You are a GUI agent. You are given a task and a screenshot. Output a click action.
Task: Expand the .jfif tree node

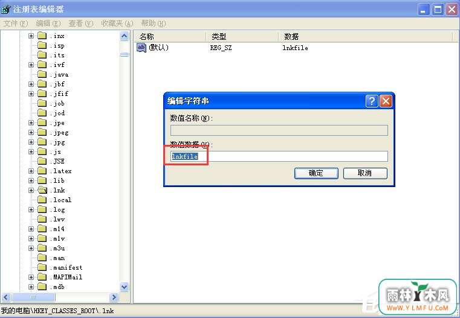(31, 94)
